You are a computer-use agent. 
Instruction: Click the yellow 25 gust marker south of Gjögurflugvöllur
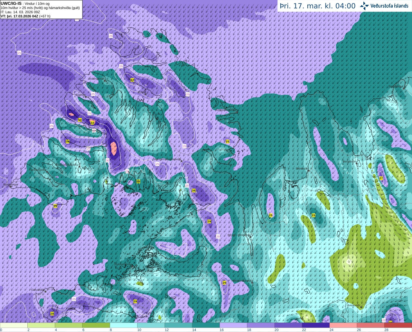click(228, 142)
